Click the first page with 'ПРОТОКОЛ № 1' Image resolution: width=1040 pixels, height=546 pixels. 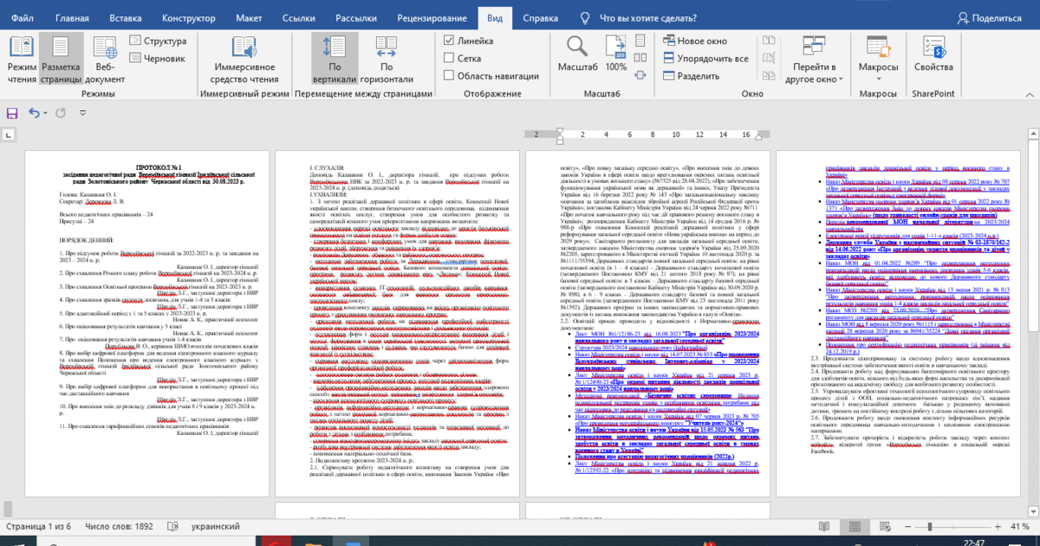pyautogui.click(x=145, y=323)
